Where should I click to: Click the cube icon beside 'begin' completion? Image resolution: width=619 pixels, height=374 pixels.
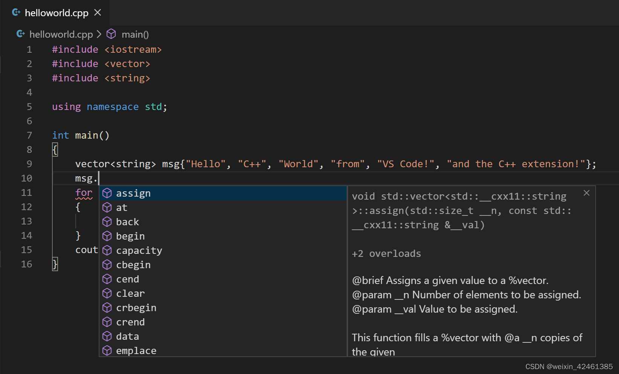tap(107, 236)
